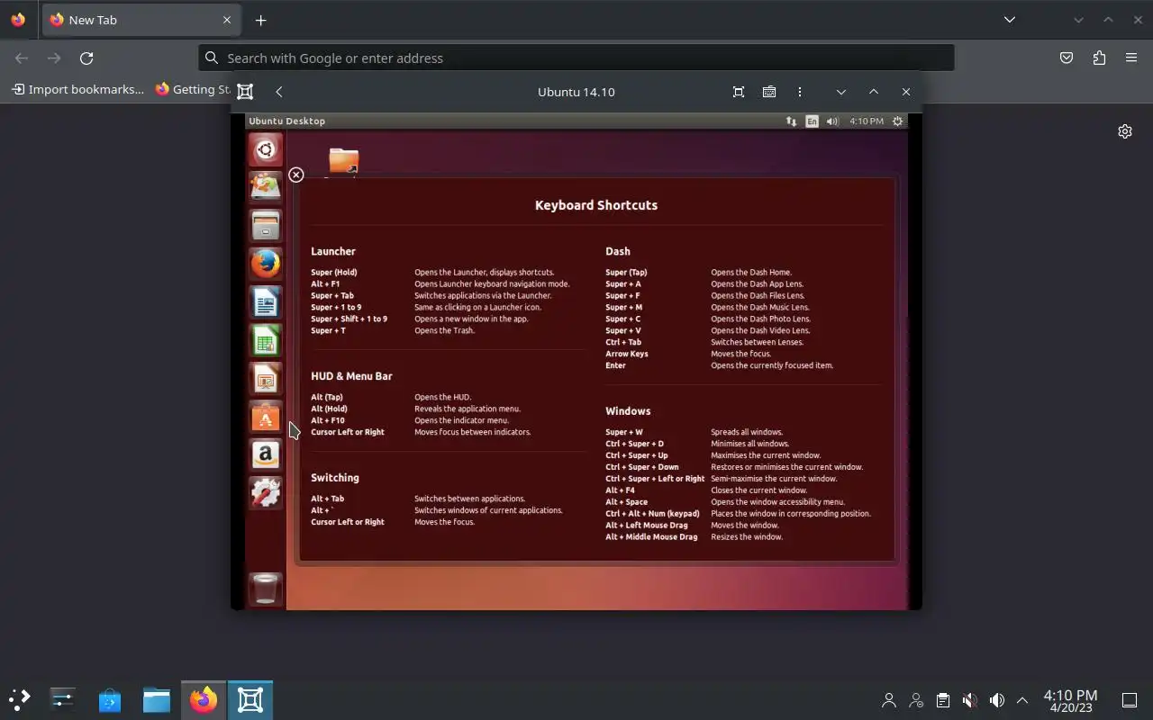Click 'Opens the Dash Music Lens.' text
1153x720 pixels.
click(x=760, y=307)
